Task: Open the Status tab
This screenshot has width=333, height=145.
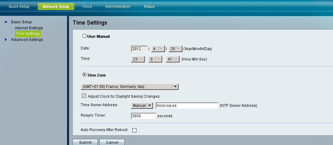Action: point(149,7)
